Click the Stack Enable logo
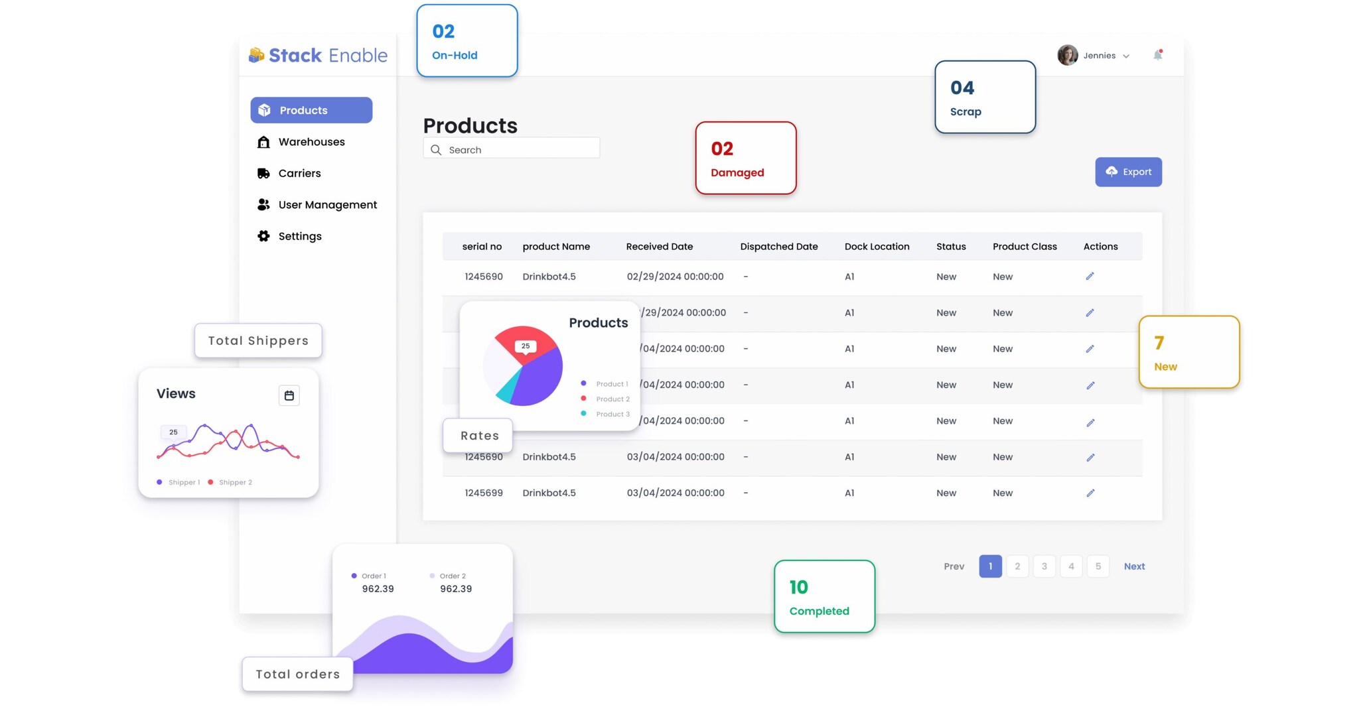 click(x=317, y=55)
